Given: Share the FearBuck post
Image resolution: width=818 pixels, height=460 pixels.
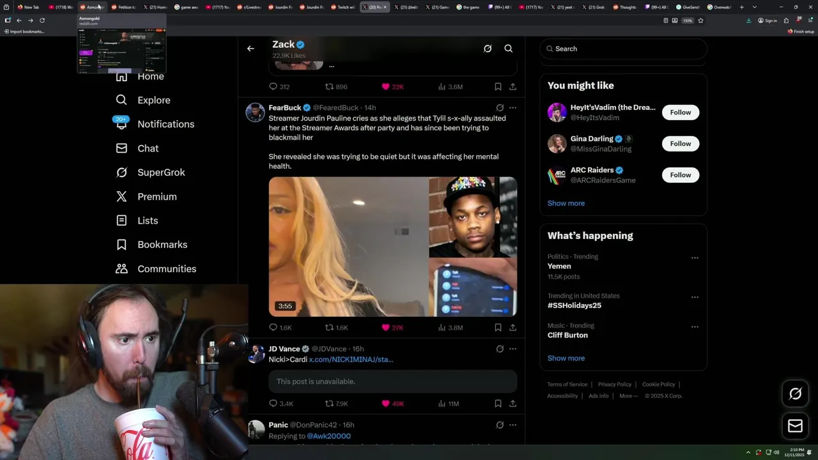Looking at the screenshot, I should [x=513, y=328].
